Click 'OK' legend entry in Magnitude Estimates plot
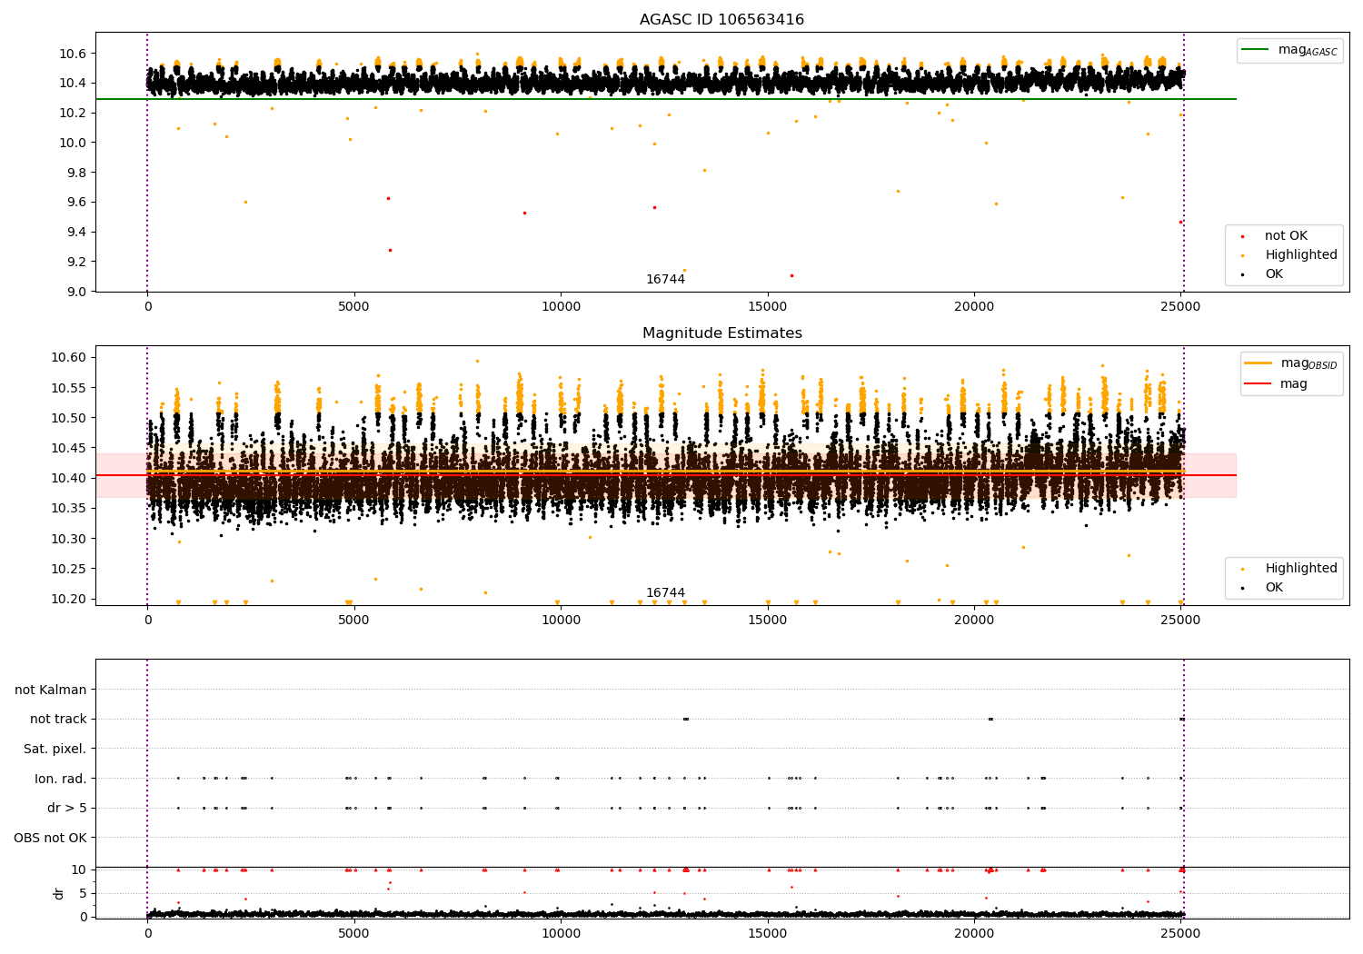The height and width of the screenshot is (954, 1363). point(1273,588)
